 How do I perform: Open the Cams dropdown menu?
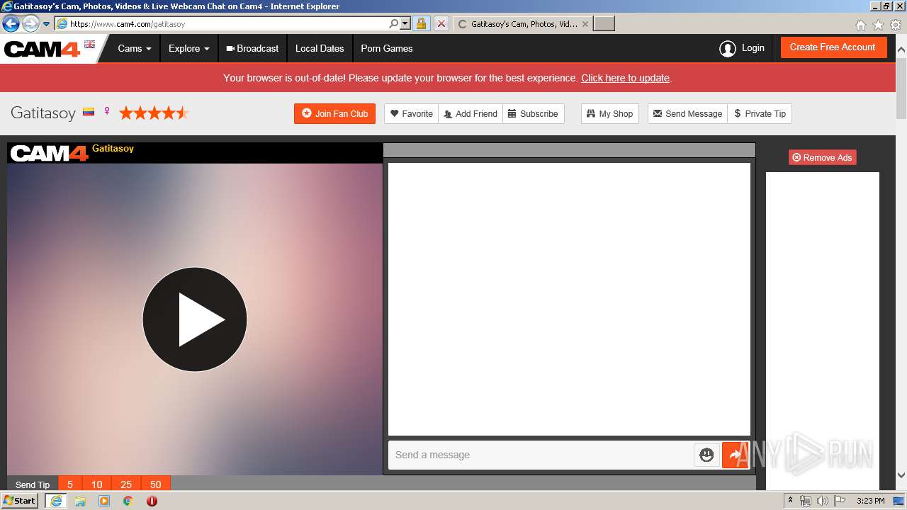pos(135,48)
